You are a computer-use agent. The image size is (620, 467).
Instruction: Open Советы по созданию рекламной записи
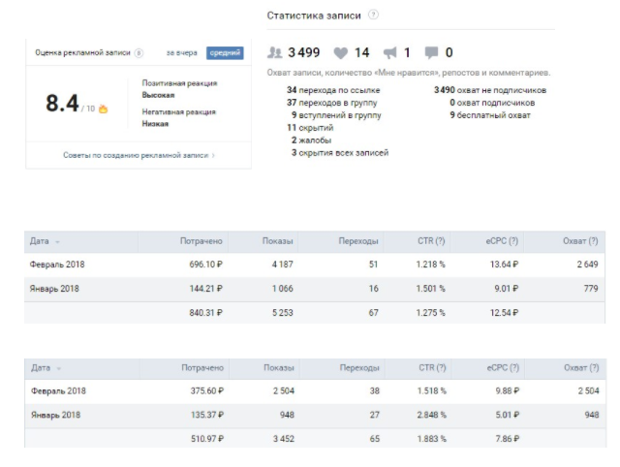136,155
